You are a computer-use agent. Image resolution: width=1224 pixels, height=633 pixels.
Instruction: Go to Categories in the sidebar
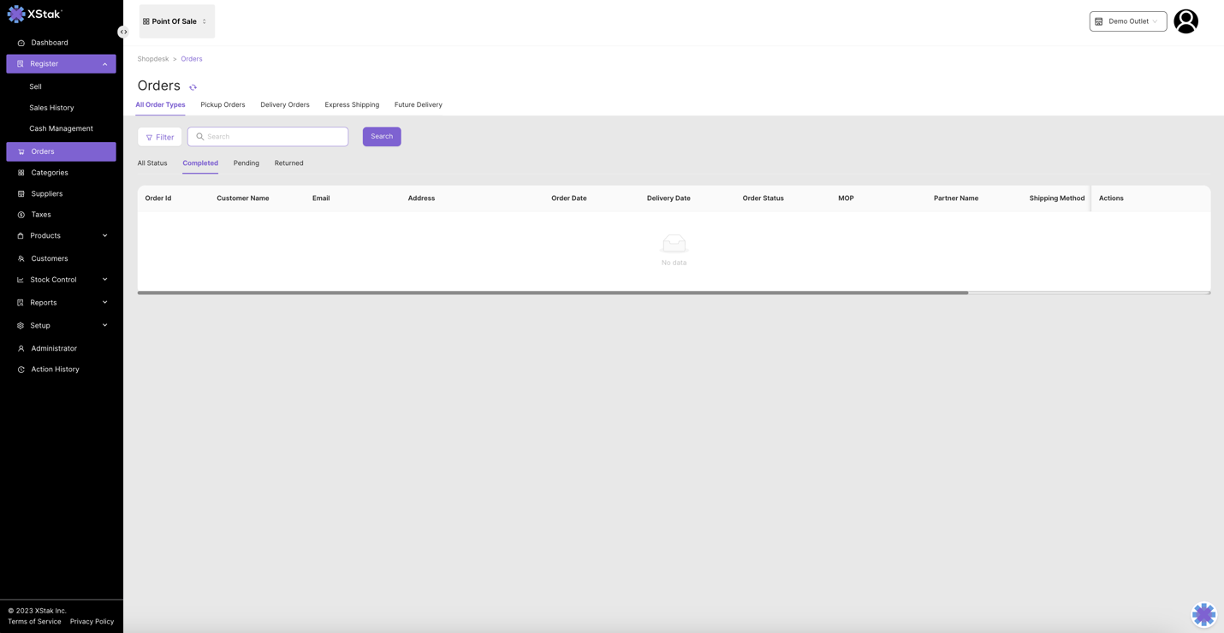[50, 173]
